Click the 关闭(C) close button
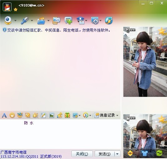 (x=82, y=154)
